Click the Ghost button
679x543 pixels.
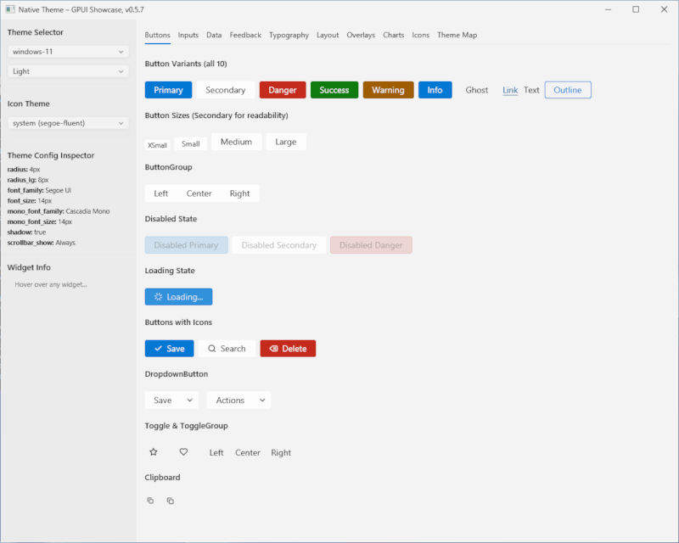click(x=476, y=90)
